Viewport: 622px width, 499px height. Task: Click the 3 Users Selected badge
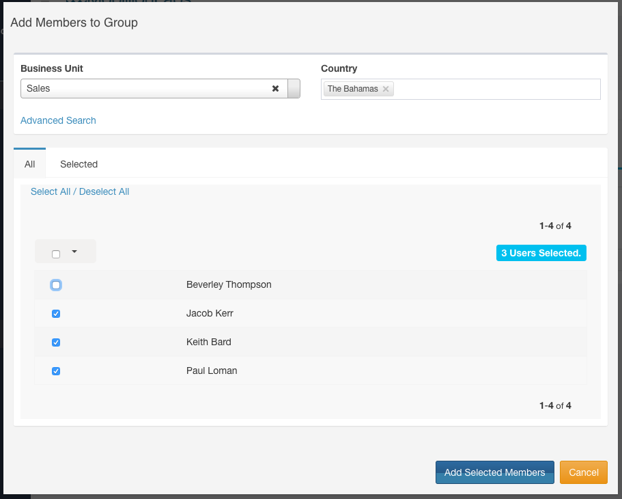(541, 253)
